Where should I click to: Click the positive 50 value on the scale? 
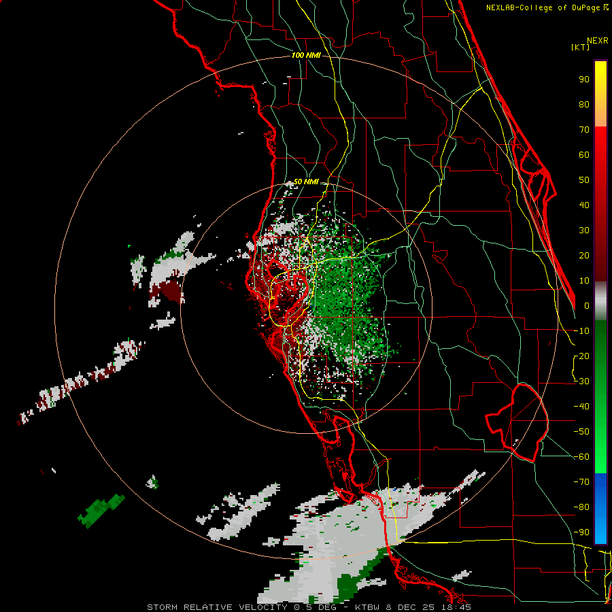(584, 180)
